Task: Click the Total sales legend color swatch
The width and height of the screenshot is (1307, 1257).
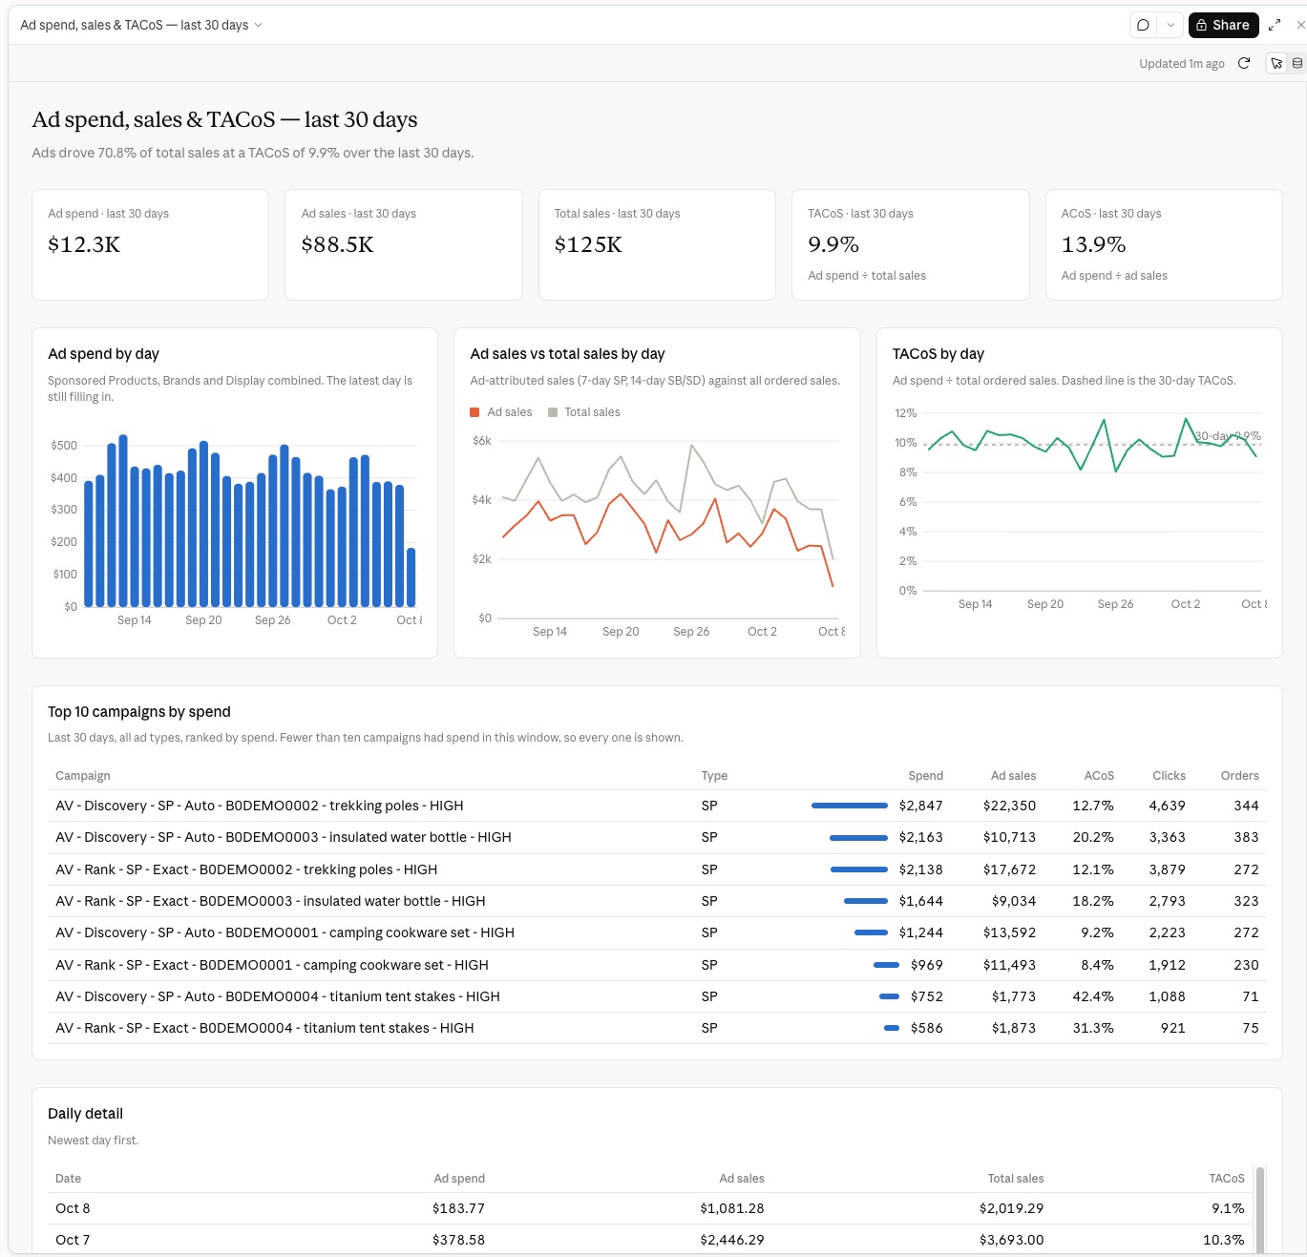Action: pyautogui.click(x=553, y=412)
